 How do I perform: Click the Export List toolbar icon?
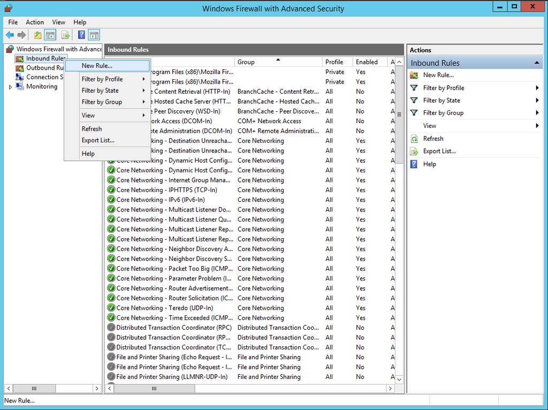65,35
